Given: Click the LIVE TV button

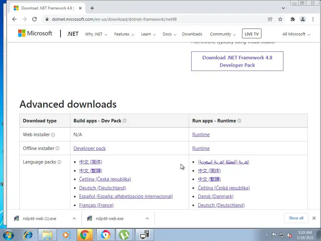Looking at the screenshot, I should tap(252, 34).
